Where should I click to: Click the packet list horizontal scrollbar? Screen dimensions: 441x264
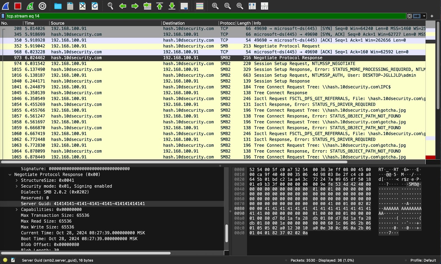pos(174,162)
